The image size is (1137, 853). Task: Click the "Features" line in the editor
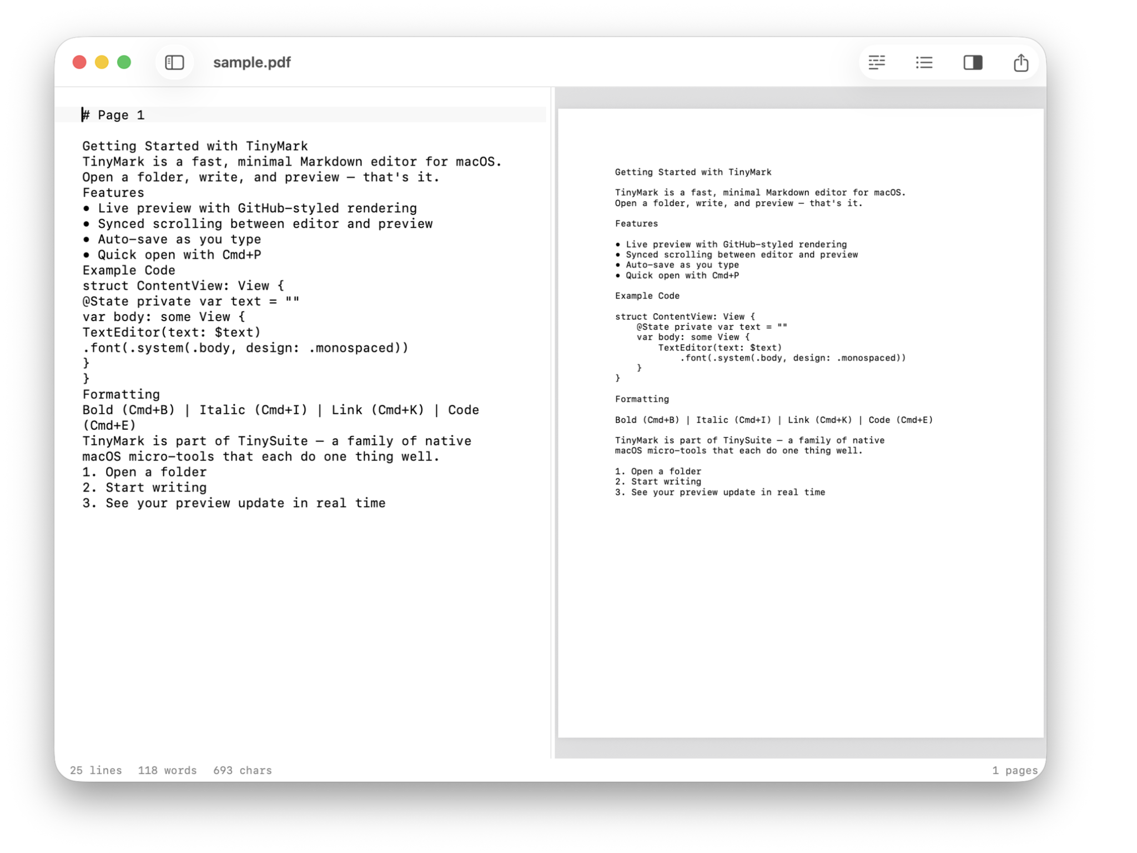113,192
